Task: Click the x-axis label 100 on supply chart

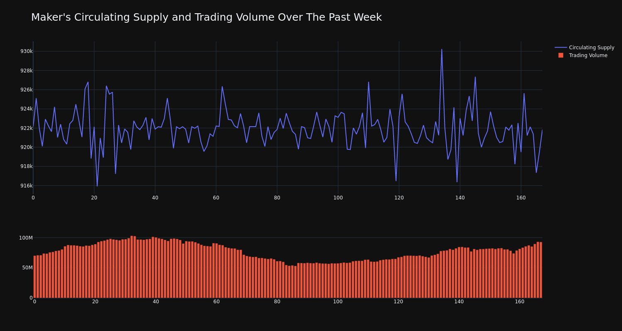Action: 338,198
